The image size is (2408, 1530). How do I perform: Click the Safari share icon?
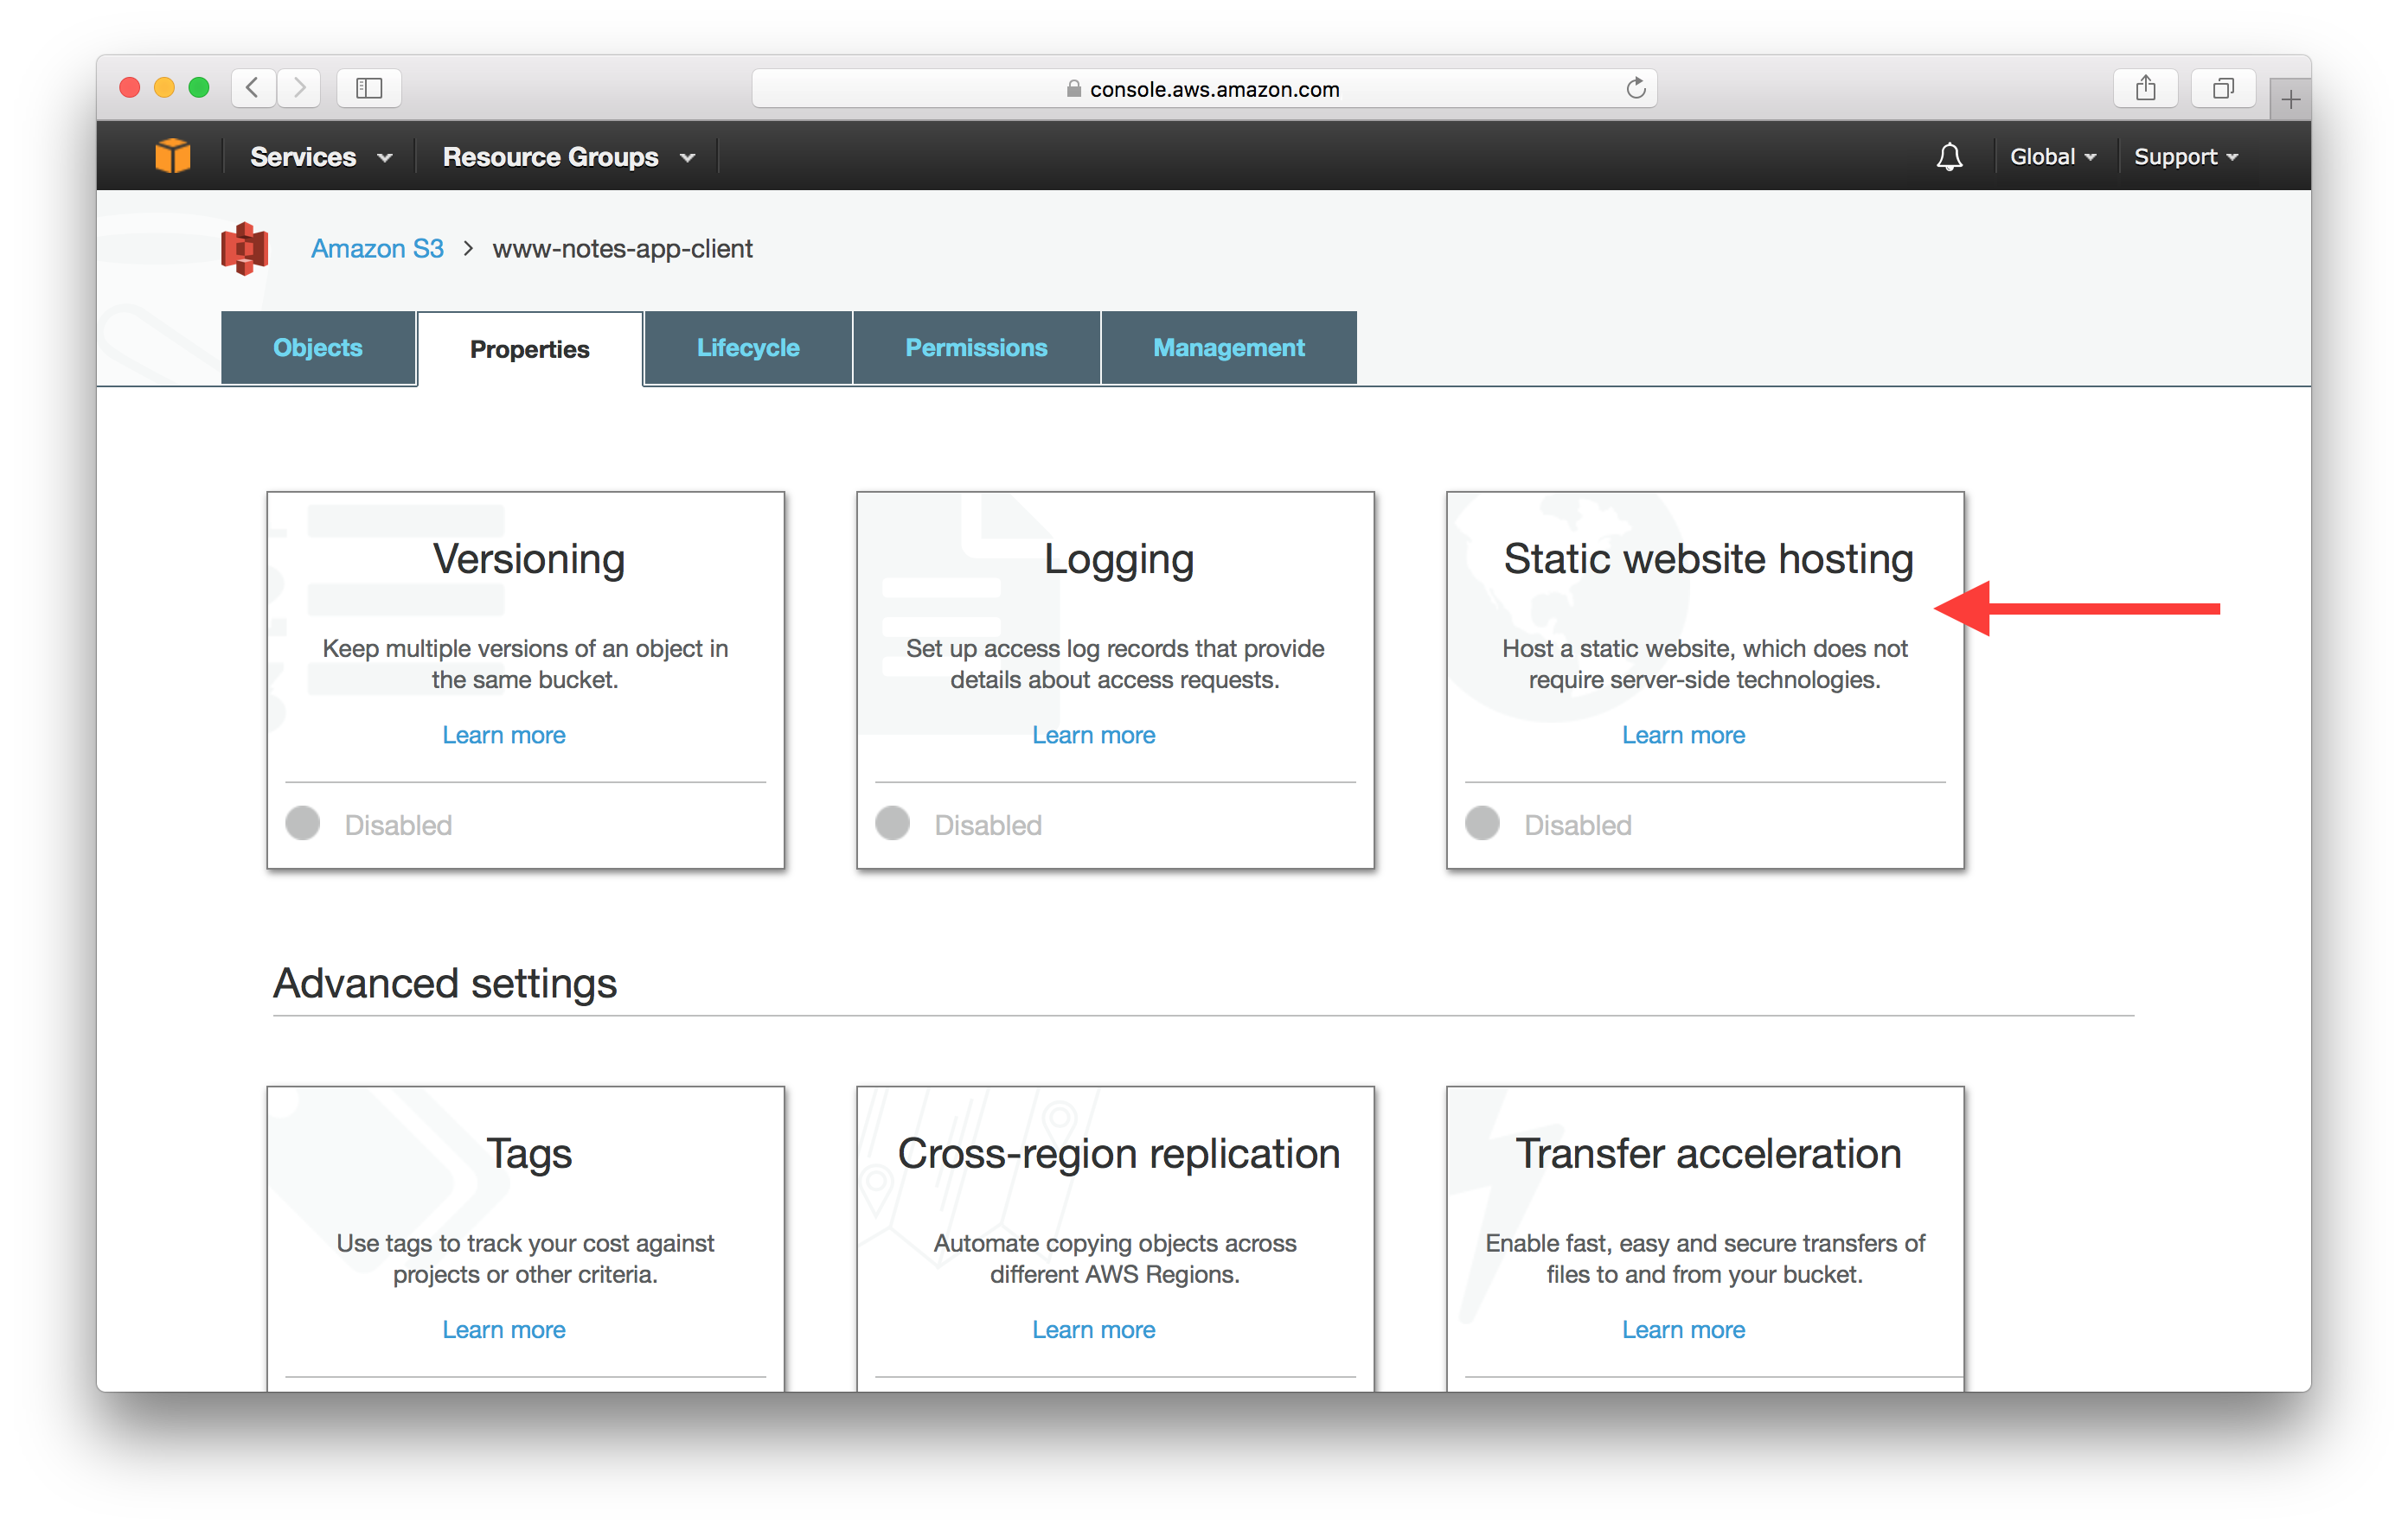tap(2146, 88)
